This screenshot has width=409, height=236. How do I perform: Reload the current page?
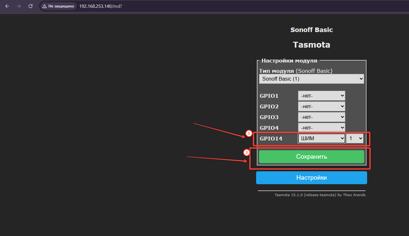[x=31, y=6]
